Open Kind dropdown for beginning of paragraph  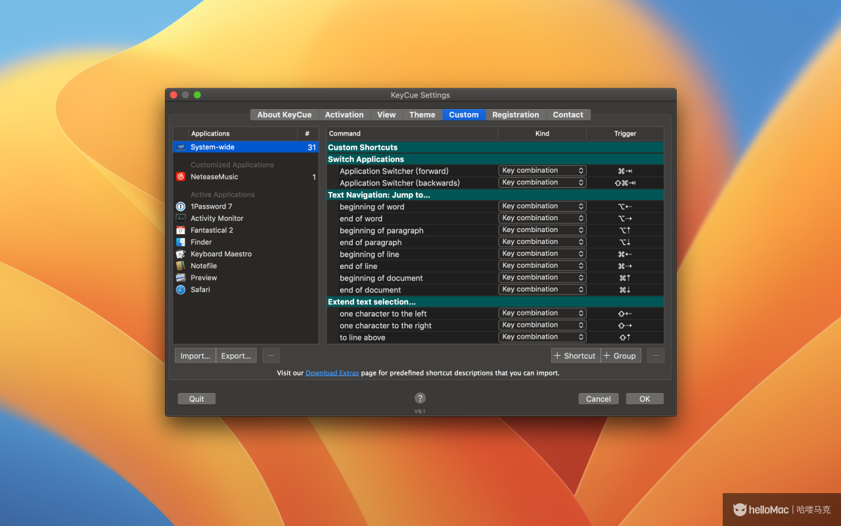pos(542,229)
